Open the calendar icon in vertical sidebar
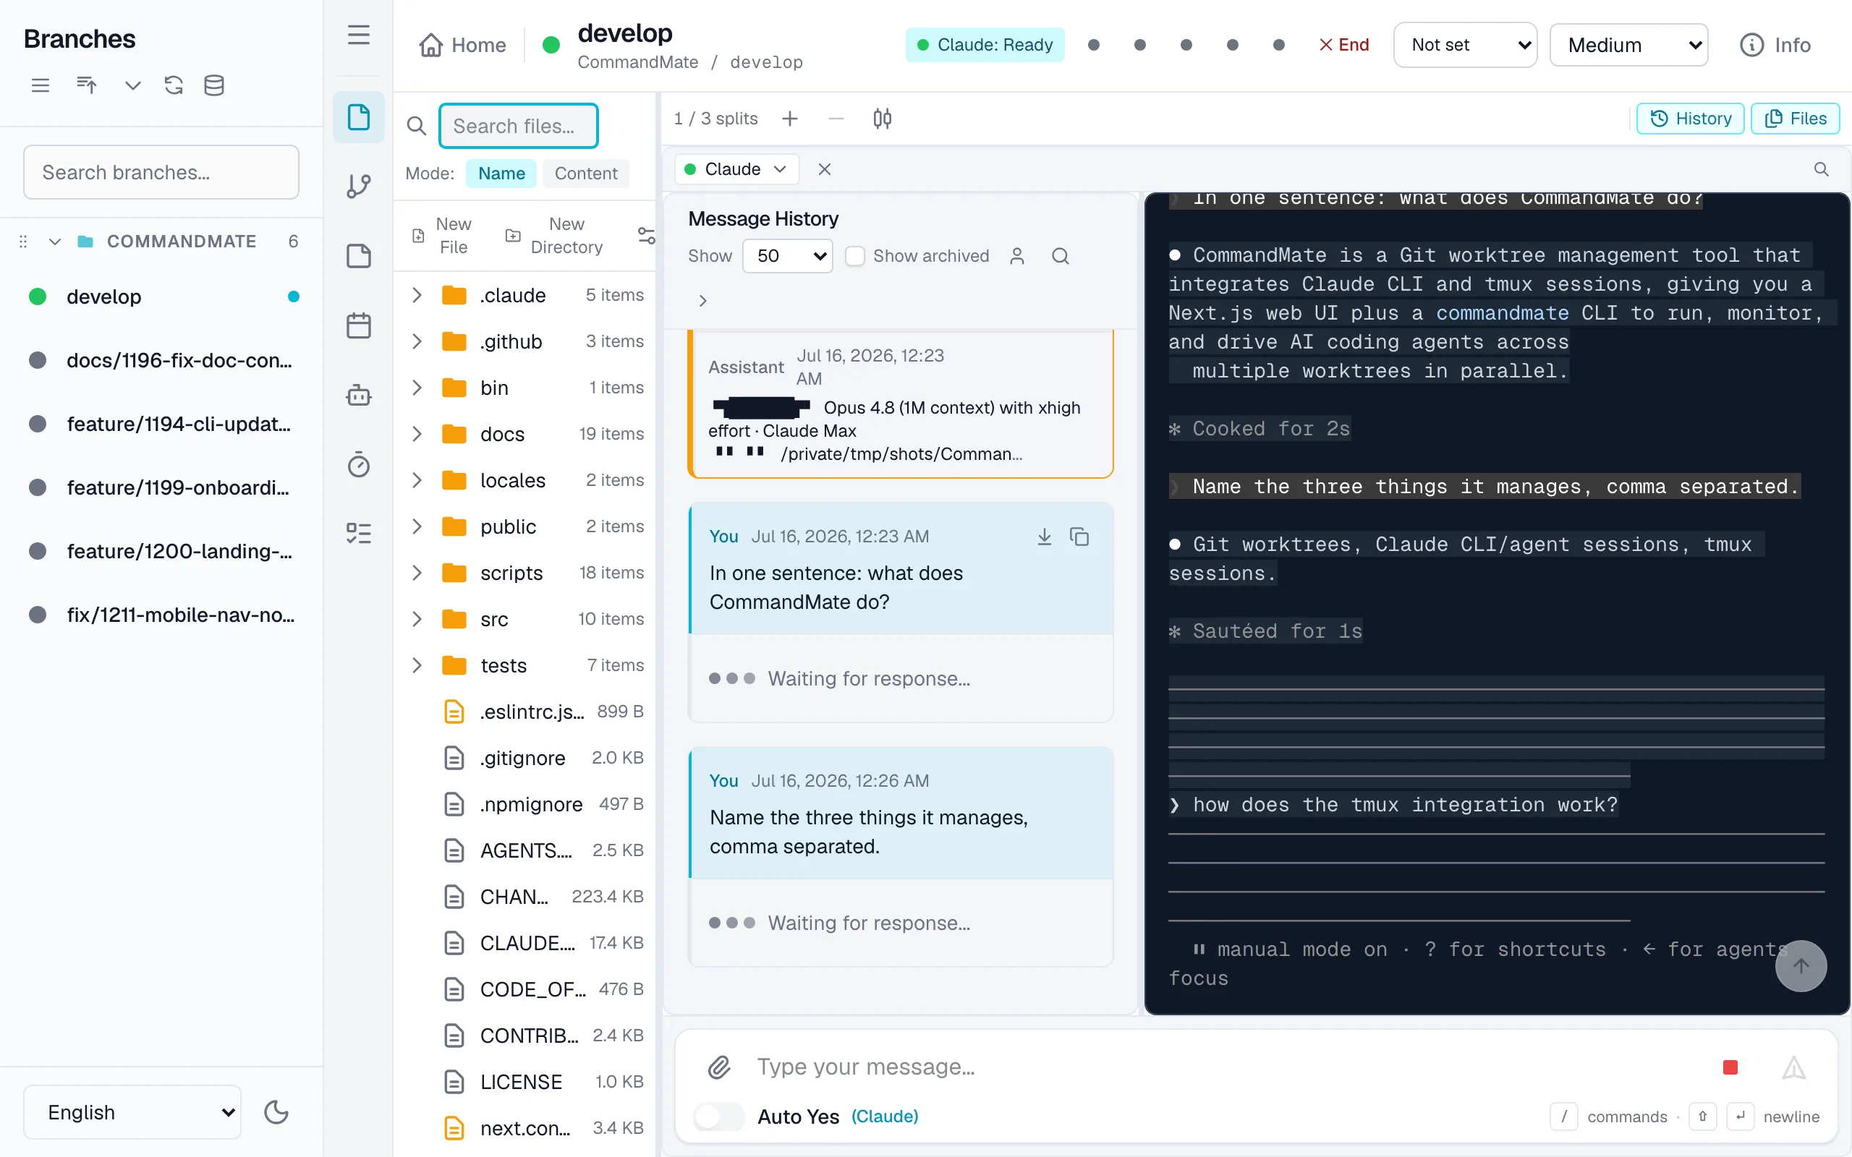The height and width of the screenshot is (1157, 1852). 358,325
